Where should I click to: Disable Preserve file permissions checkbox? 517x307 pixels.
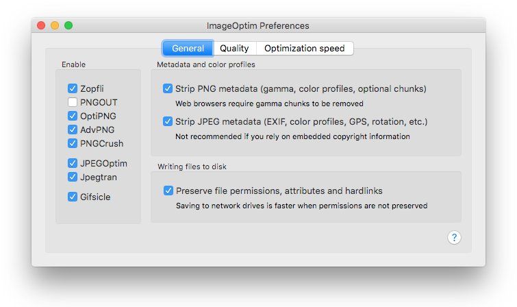168,191
